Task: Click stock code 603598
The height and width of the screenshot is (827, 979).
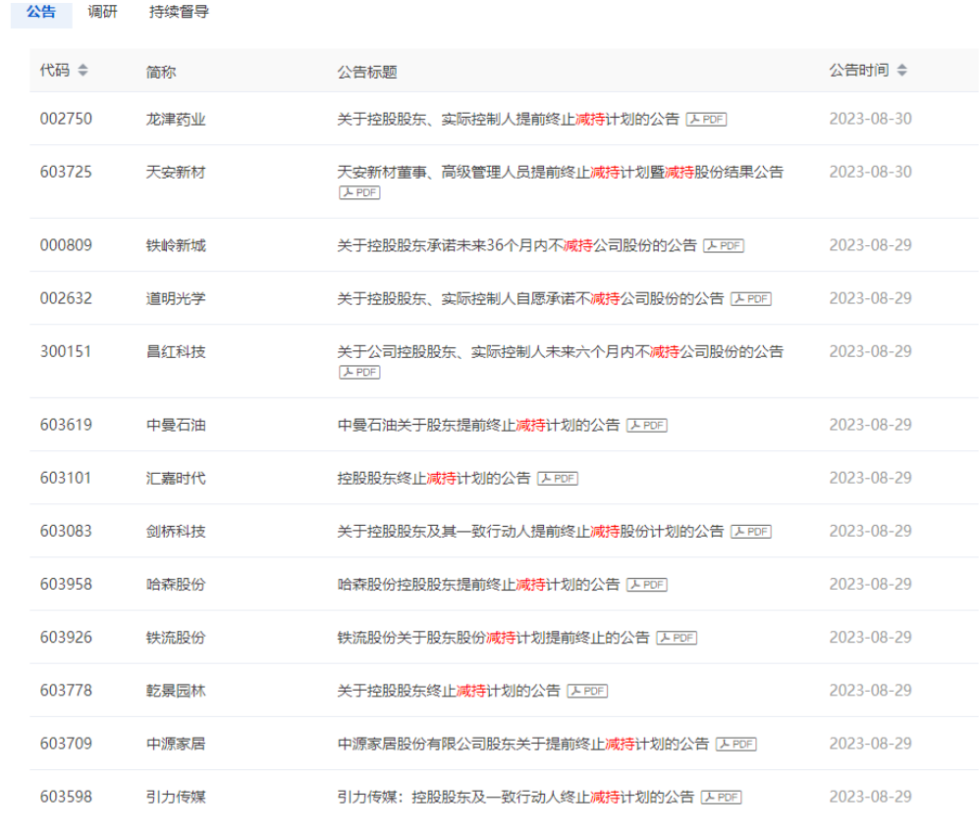Action: (x=66, y=797)
